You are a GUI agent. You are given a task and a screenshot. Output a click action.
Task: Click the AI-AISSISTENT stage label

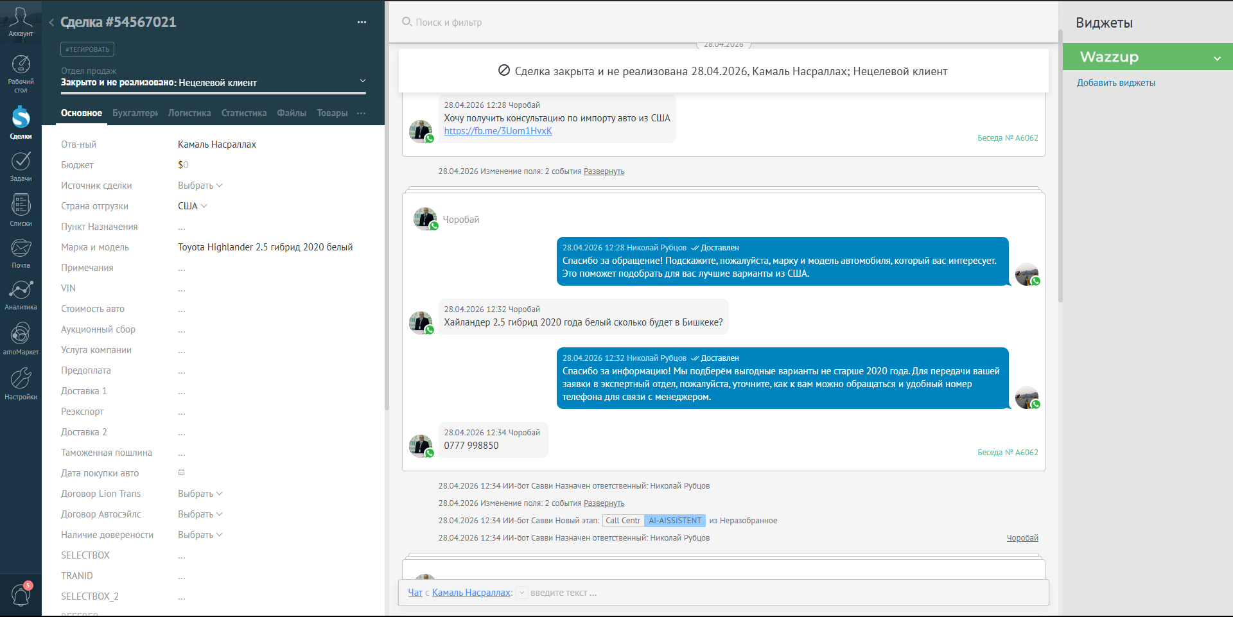[x=675, y=521]
